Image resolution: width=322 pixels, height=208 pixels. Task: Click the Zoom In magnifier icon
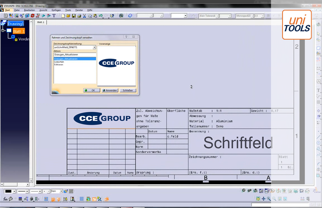(x=269, y=199)
